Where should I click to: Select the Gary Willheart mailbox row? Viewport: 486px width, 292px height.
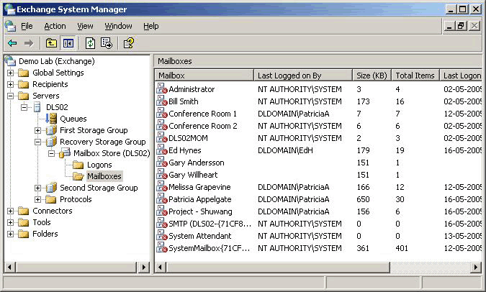click(319, 175)
